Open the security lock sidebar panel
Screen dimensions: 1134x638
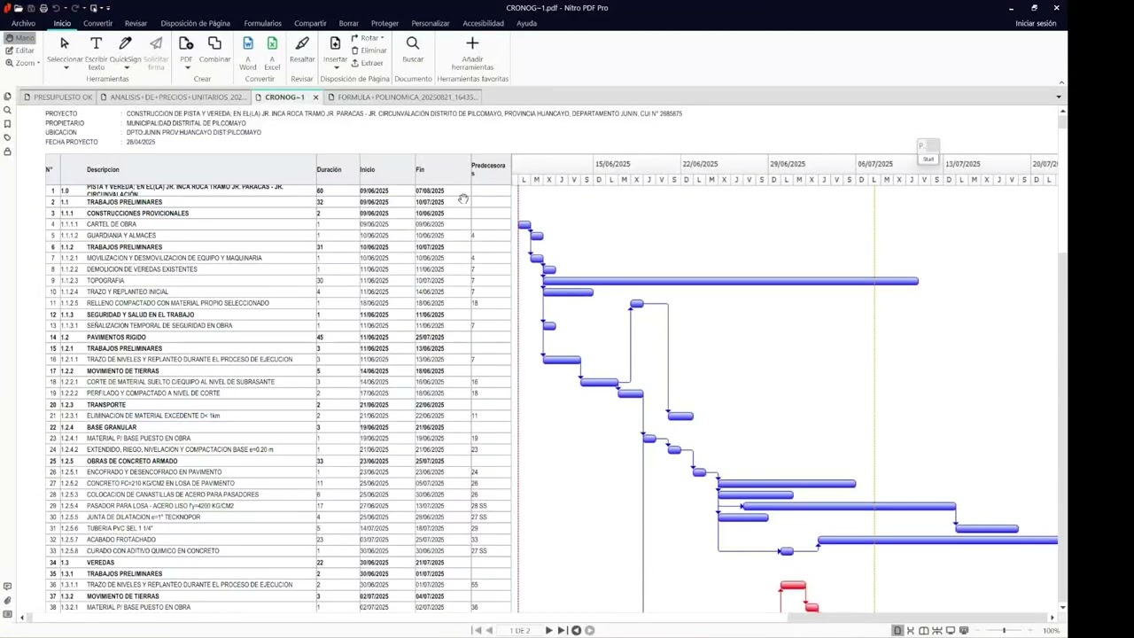[x=7, y=152]
